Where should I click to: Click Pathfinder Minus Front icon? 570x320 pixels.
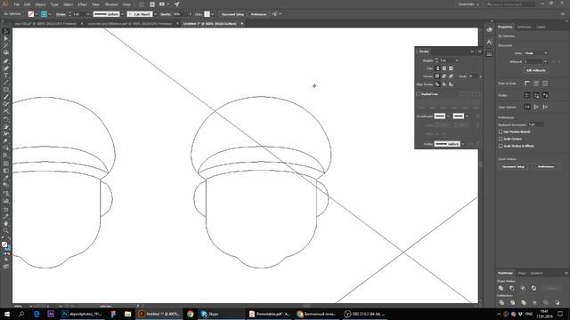512,288
